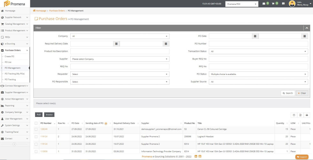The image size is (313, 160).
Task: Expand the Transaction Status dropdown
Action: 258,51
